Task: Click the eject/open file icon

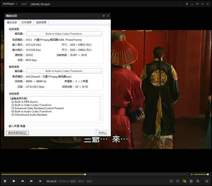Action: (x=40, y=181)
